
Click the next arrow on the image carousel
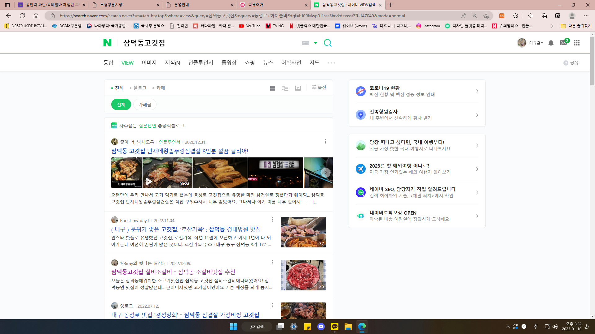tap(325, 173)
